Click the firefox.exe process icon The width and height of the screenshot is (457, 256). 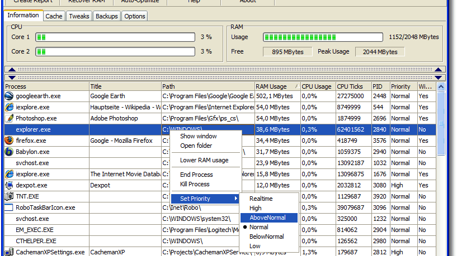(x=9, y=141)
